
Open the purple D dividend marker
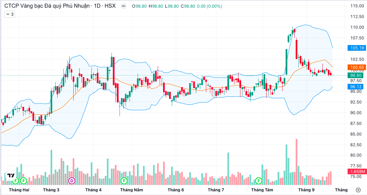coord(72,181)
